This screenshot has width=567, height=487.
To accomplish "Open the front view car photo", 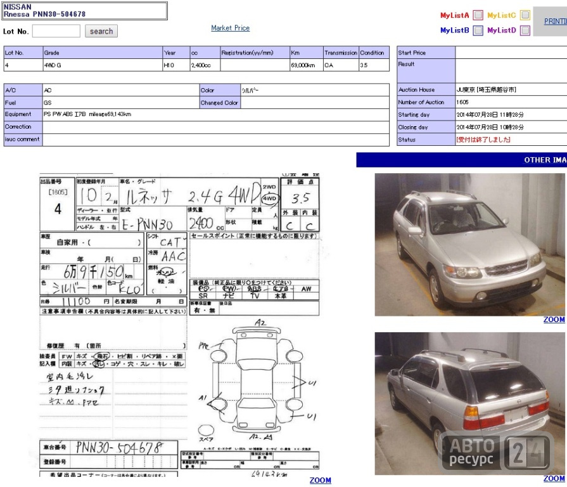I will coord(469,245).
